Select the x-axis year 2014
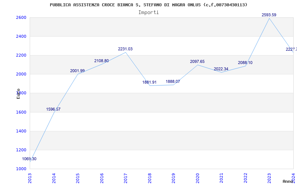 pyautogui.click(x=54, y=178)
